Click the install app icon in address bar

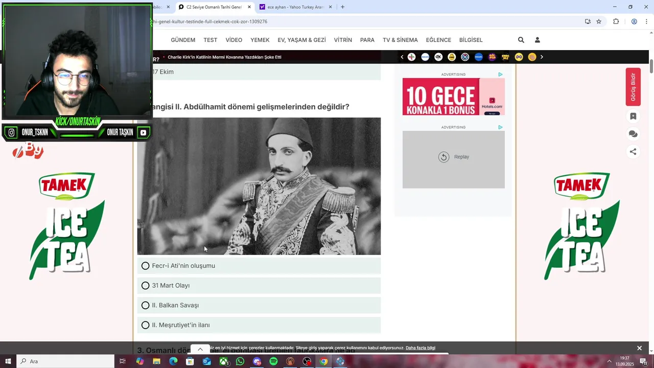click(x=588, y=21)
